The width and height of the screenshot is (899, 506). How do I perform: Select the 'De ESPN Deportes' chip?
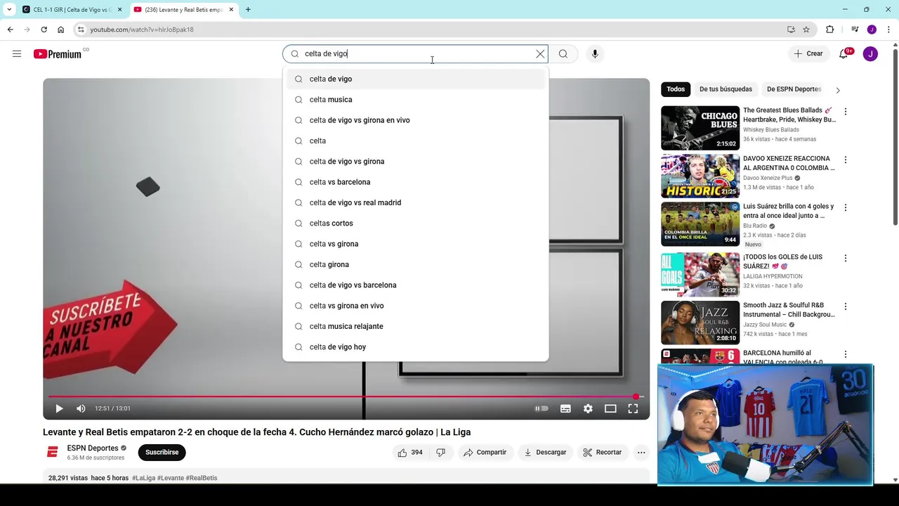(794, 89)
